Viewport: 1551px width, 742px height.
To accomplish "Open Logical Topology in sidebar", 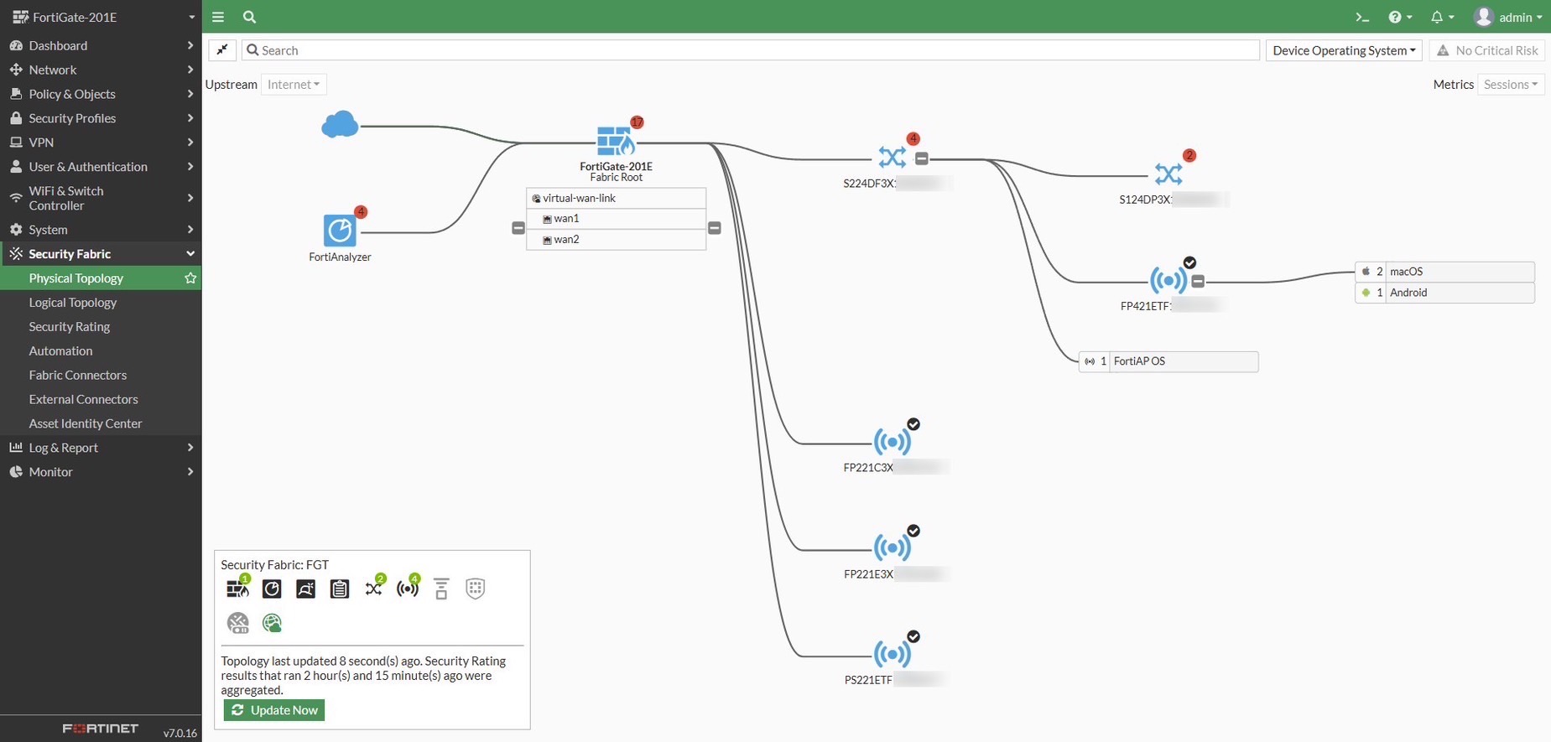I will point(73,303).
